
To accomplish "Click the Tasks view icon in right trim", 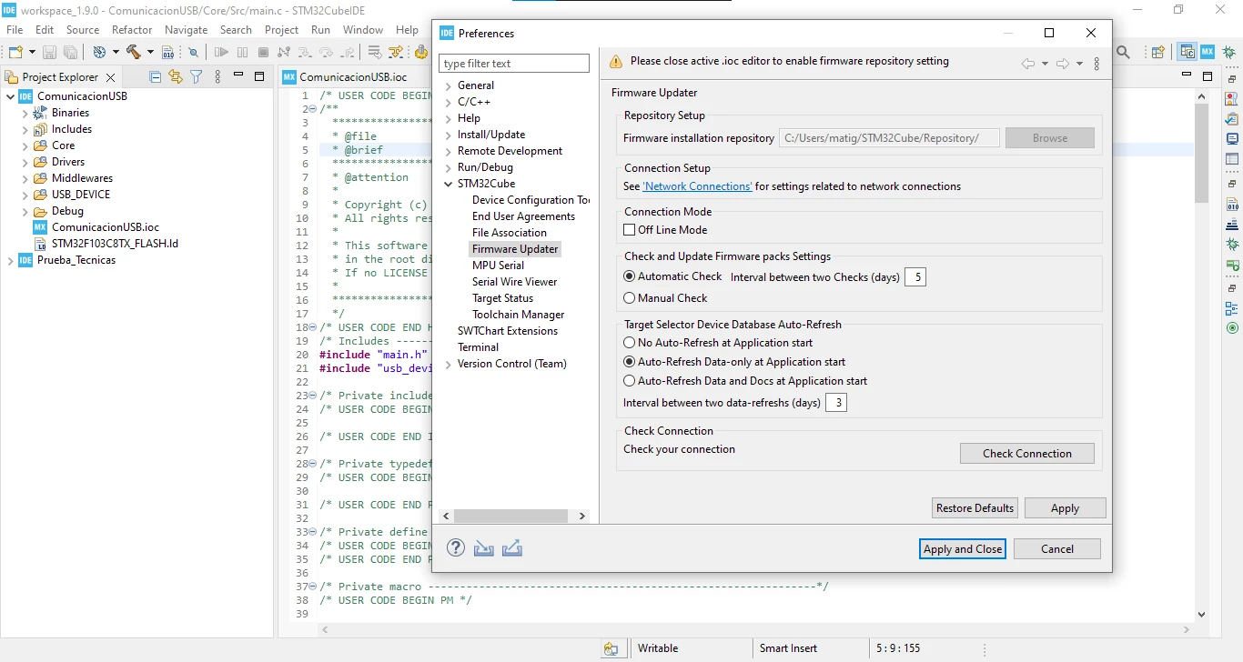I will tap(1232, 119).
